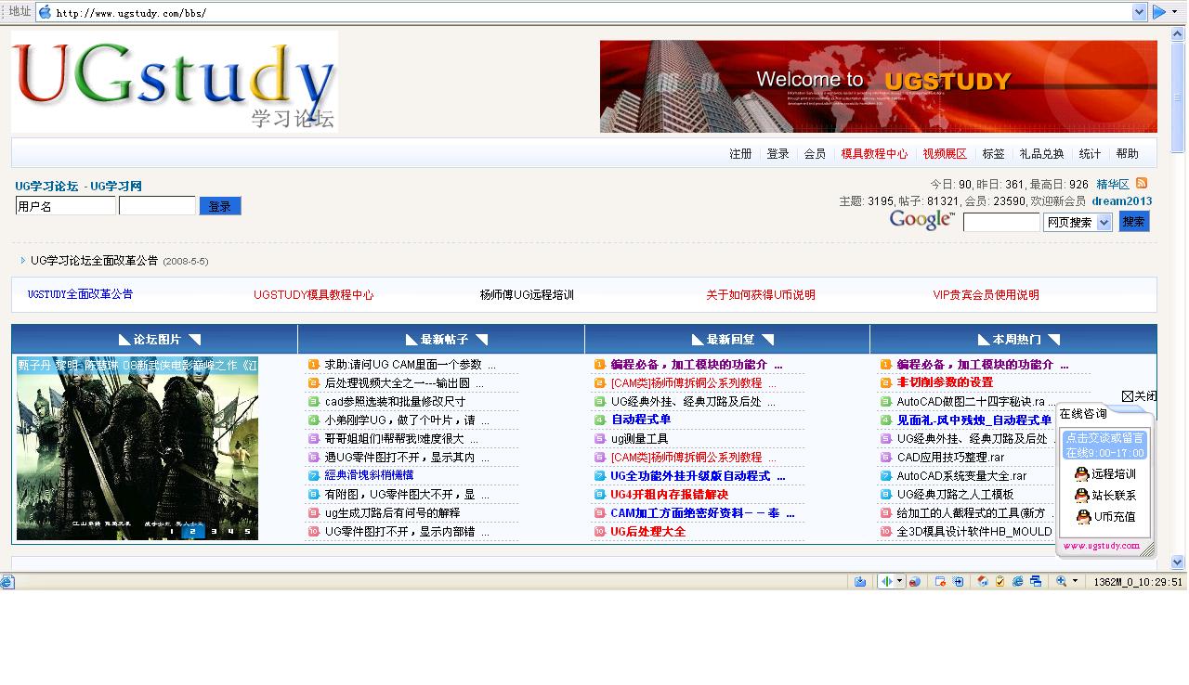Click the movie poster slideshow image
The width and height of the screenshot is (1189, 685).
click(x=137, y=448)
